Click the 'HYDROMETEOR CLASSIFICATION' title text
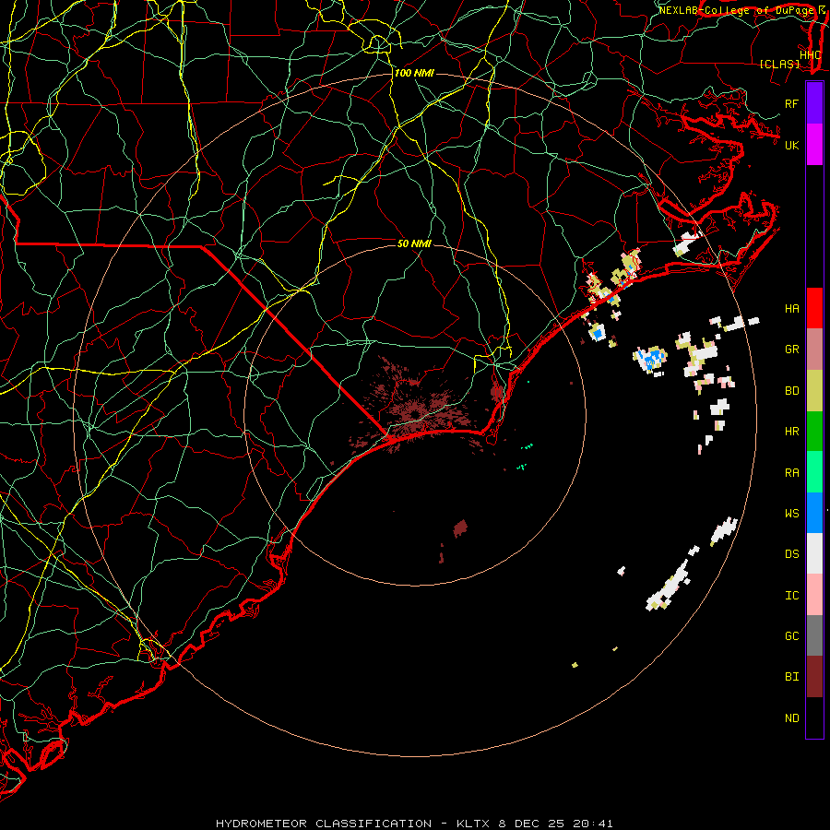The height and width of the screenshot is (830, 830). tap(324, 824)
